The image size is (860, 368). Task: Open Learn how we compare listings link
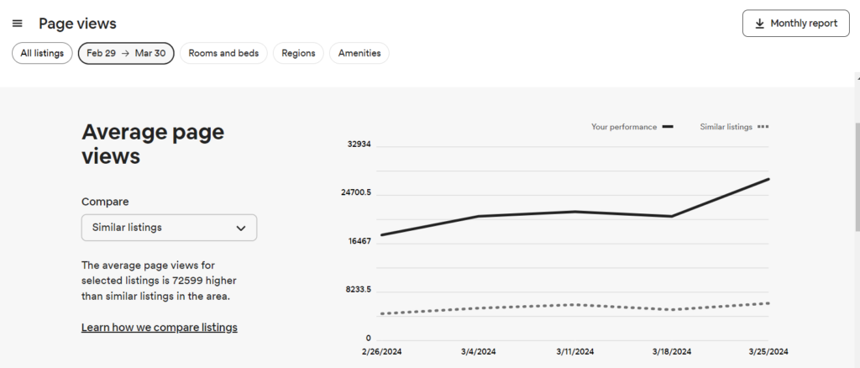pos(159,327)
